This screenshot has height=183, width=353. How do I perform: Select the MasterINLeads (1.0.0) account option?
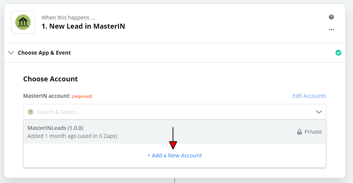[x=55, y=128]
